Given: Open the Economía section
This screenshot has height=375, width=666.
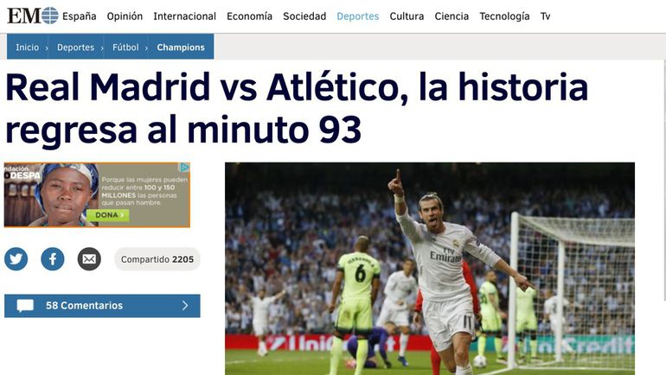Looking at the screenshot, I should click(x=249, y=16).
